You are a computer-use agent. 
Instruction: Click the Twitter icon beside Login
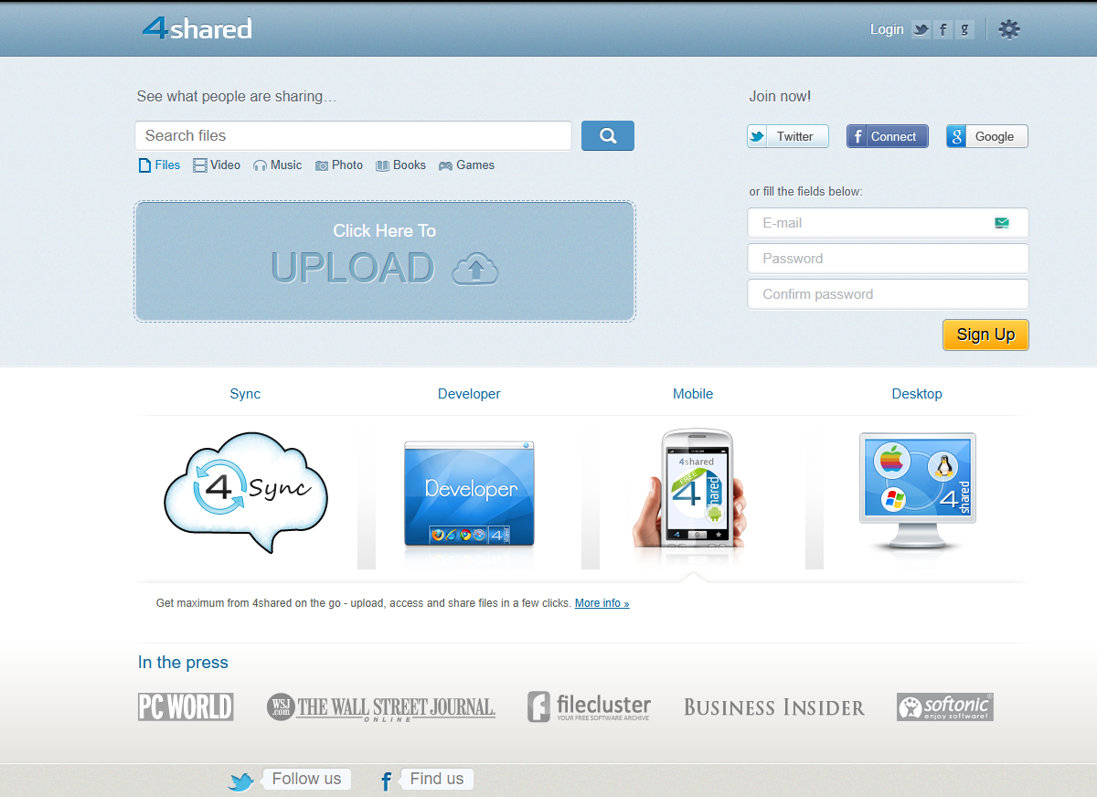click(x=921, y=29)
